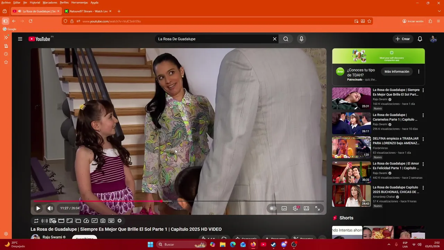This screenshot has width=444, height=250.
Task: Open the Raju Swami channel link
Action: [52, 237]
